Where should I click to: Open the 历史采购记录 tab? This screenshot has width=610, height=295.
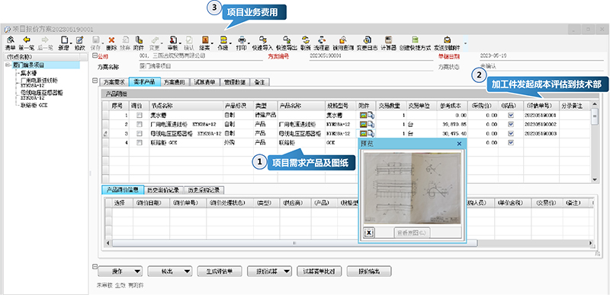coord(204,190)
